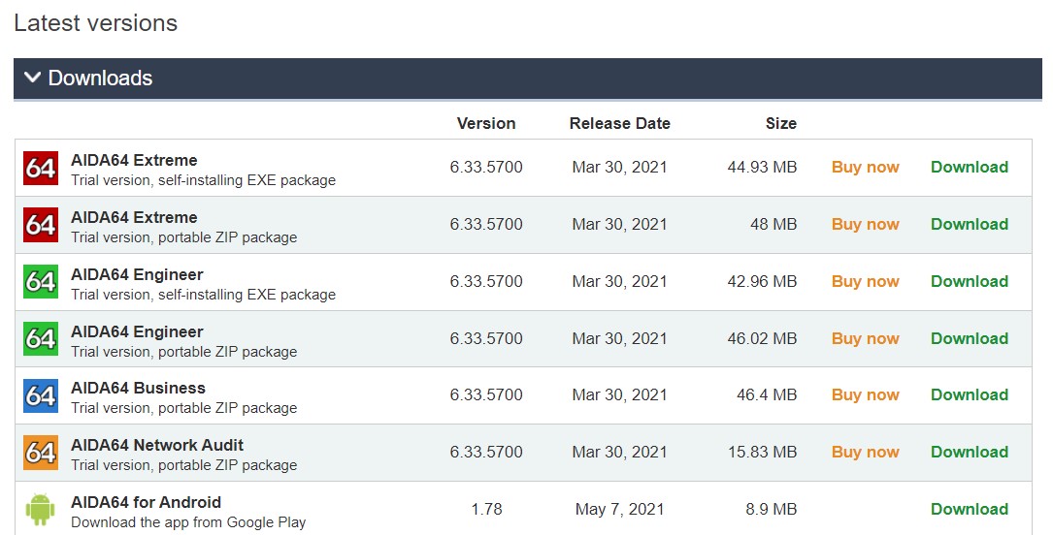Click the green AIDA64 Engineer EXE package icon
The width and height of the screenshot is (1053, 535).
(x=41, y=282)
